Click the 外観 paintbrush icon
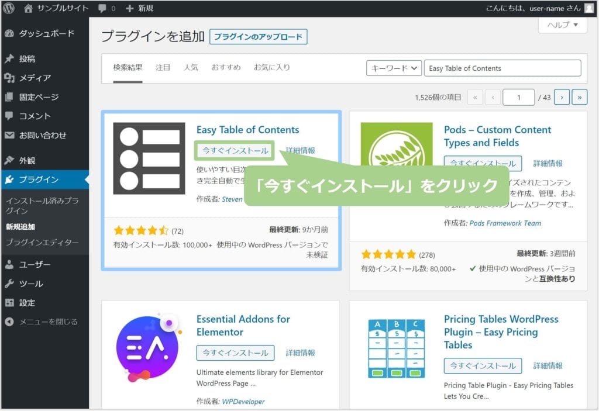Viewport: 599px width, 411px height. click(9, 160)
